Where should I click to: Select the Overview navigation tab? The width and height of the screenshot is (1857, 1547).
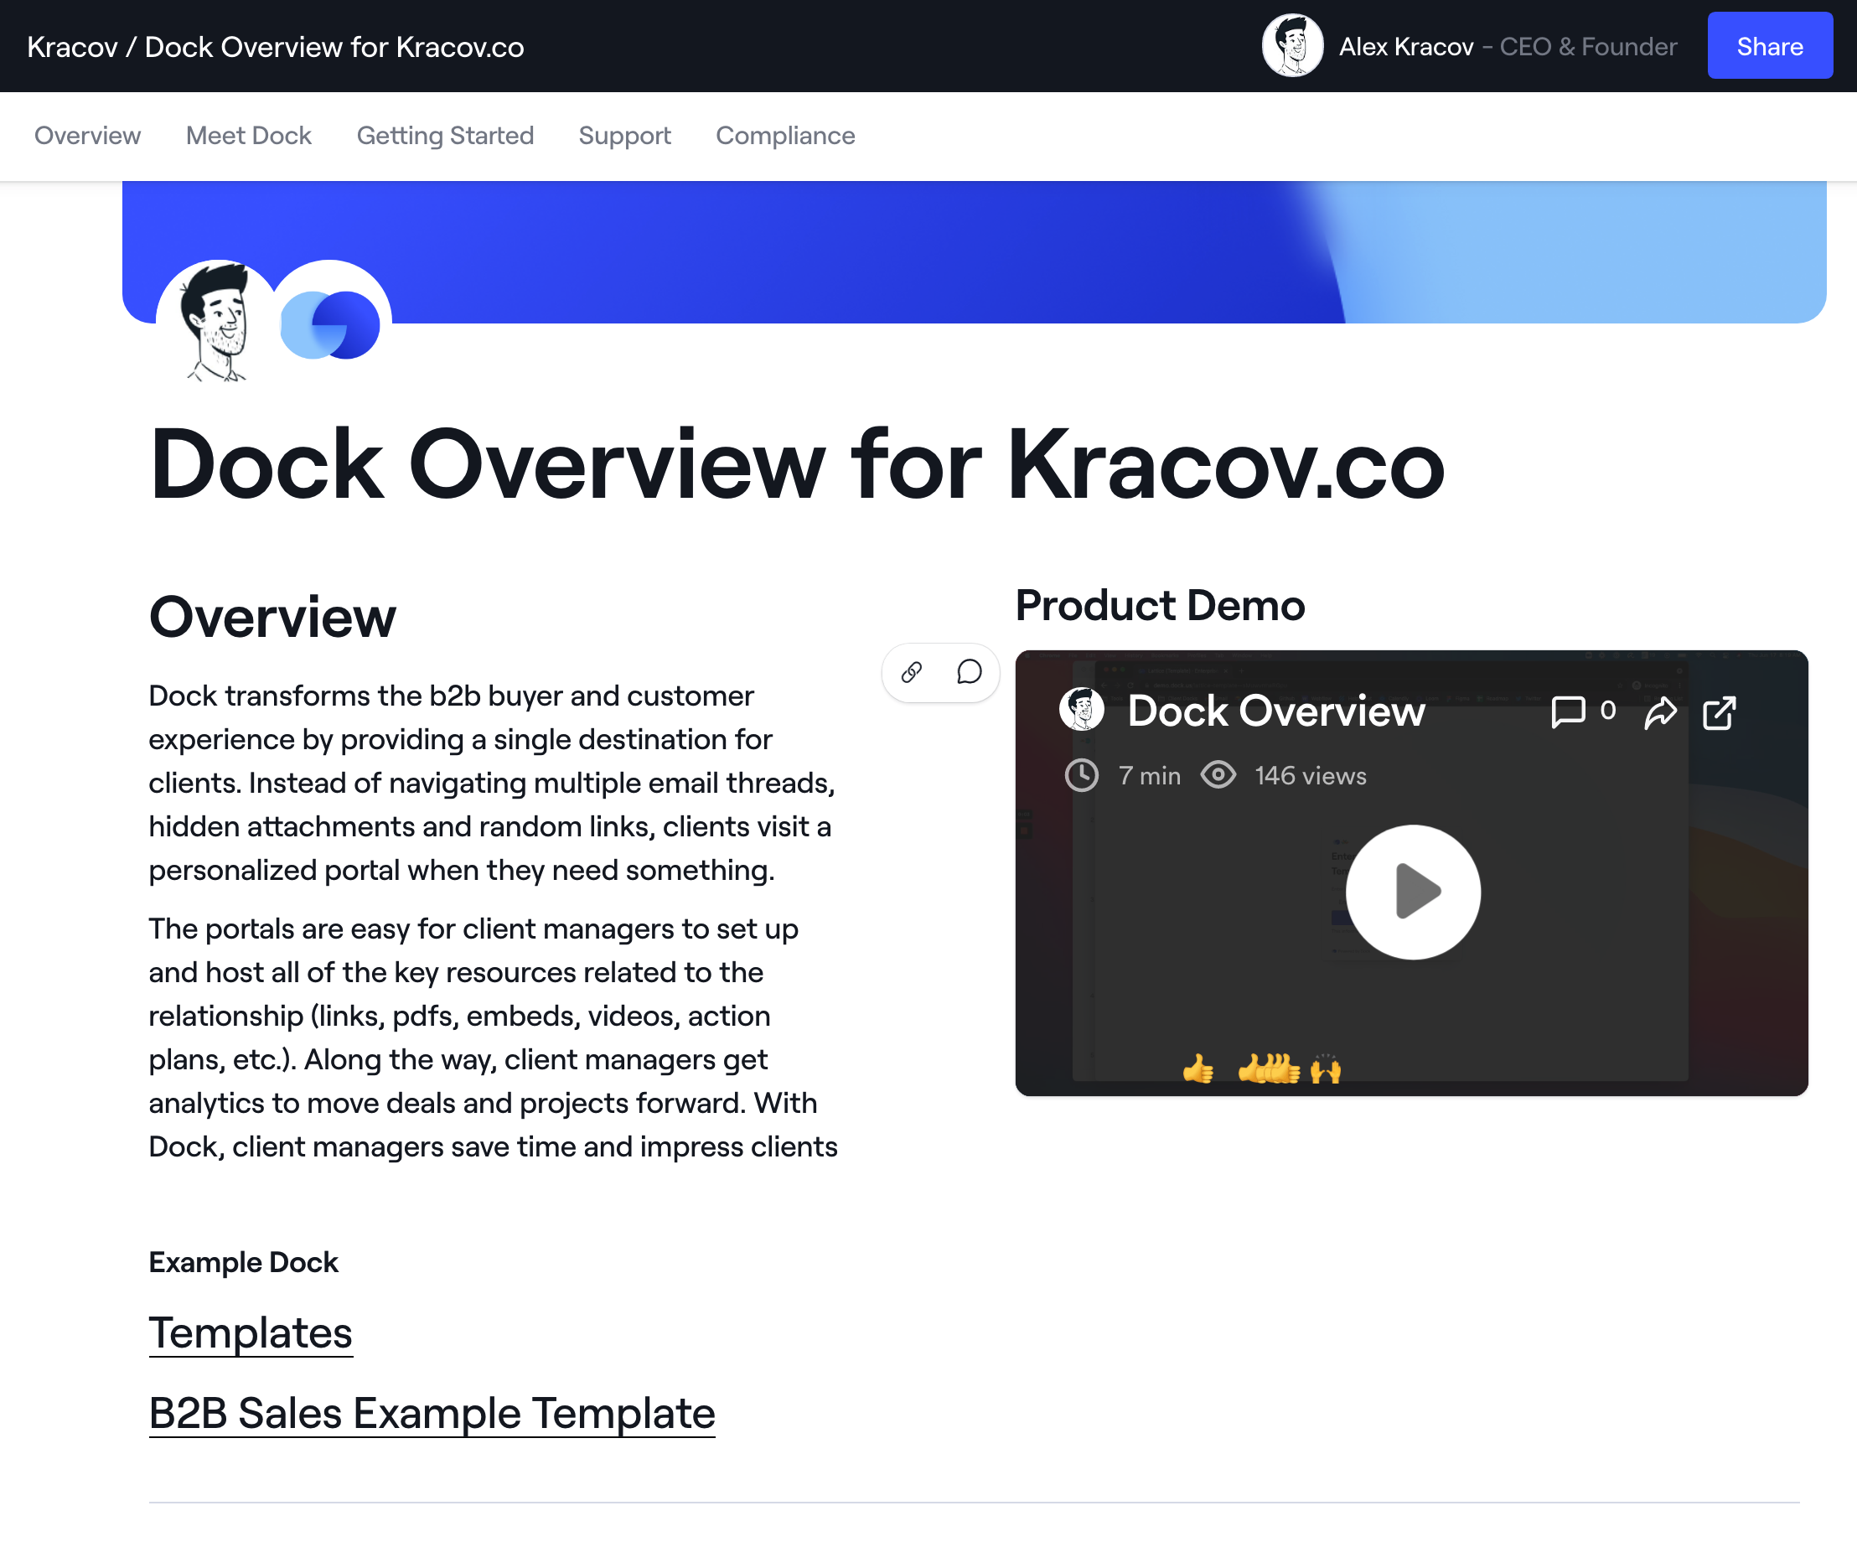[x=87, y=135]
